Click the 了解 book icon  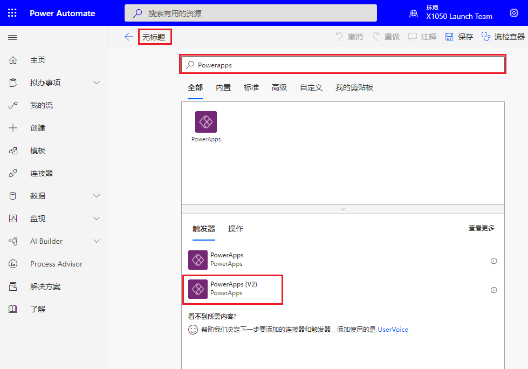13,309
